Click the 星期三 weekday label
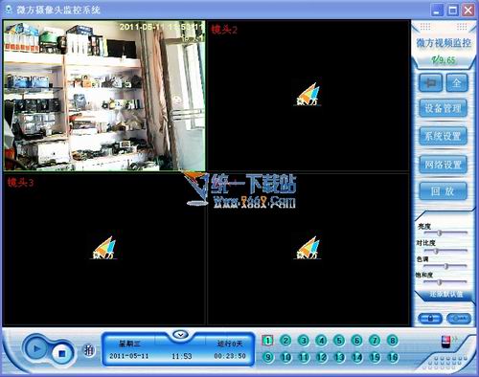The image size is (479, 377). point(129,344)
